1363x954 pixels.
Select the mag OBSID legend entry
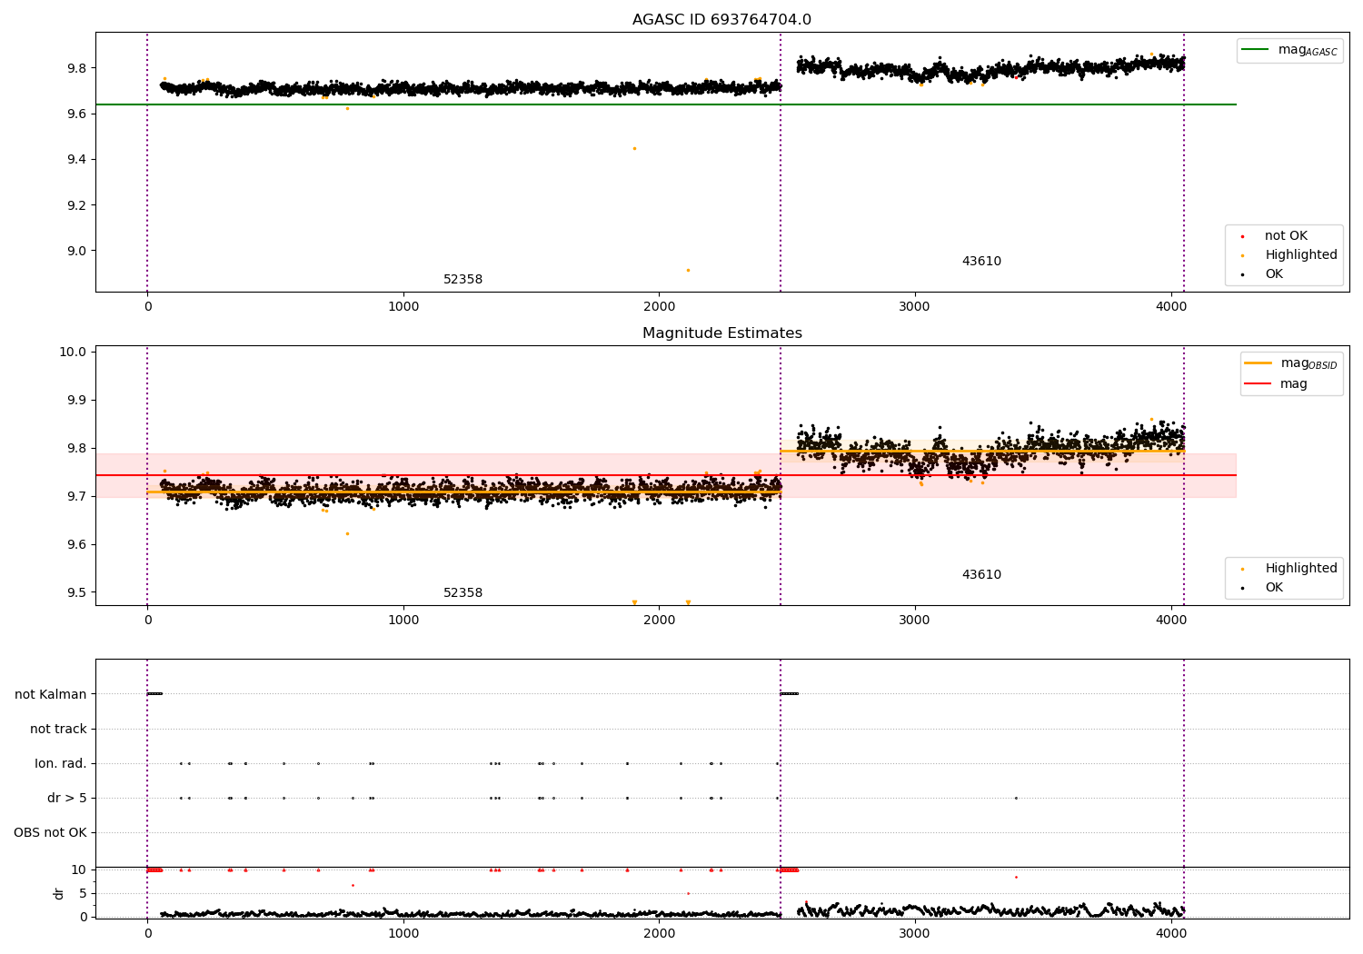click(1290, 363)
